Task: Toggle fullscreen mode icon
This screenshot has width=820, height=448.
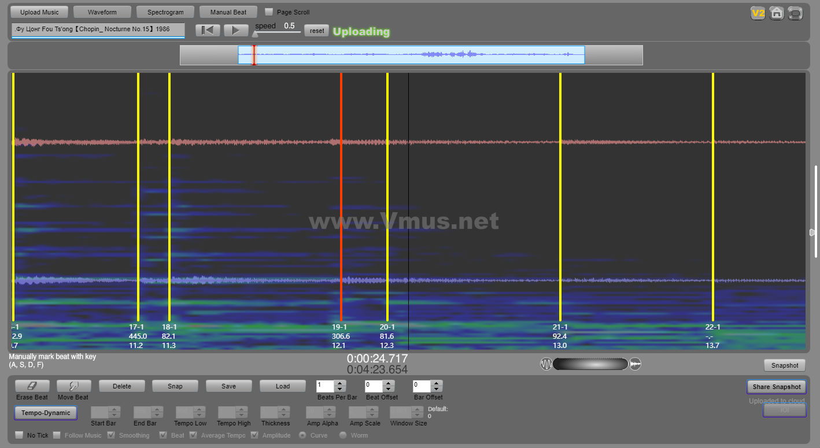Action: tap(795, 13)
